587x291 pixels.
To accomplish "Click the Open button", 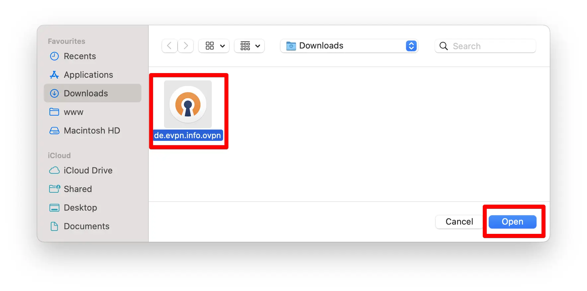I will (x=512, y=222).
